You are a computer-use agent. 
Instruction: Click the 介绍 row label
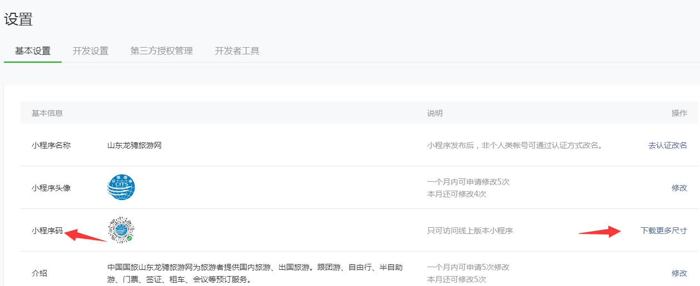(39, 273)
